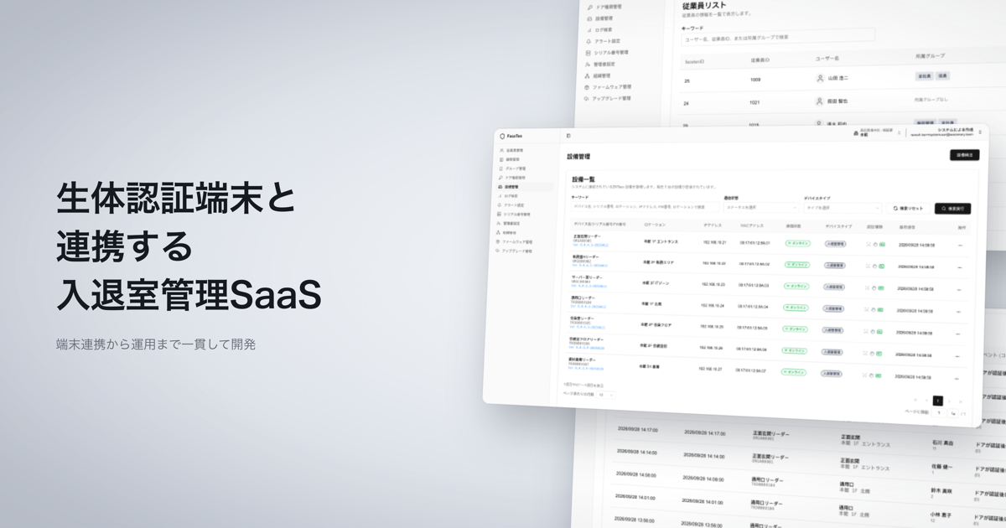The height and width of the screenshot is (528, 1006).
Task: Open row actions menu for 192.168.10.23 device
Action: pyautogui.click(x=958, y=290)
